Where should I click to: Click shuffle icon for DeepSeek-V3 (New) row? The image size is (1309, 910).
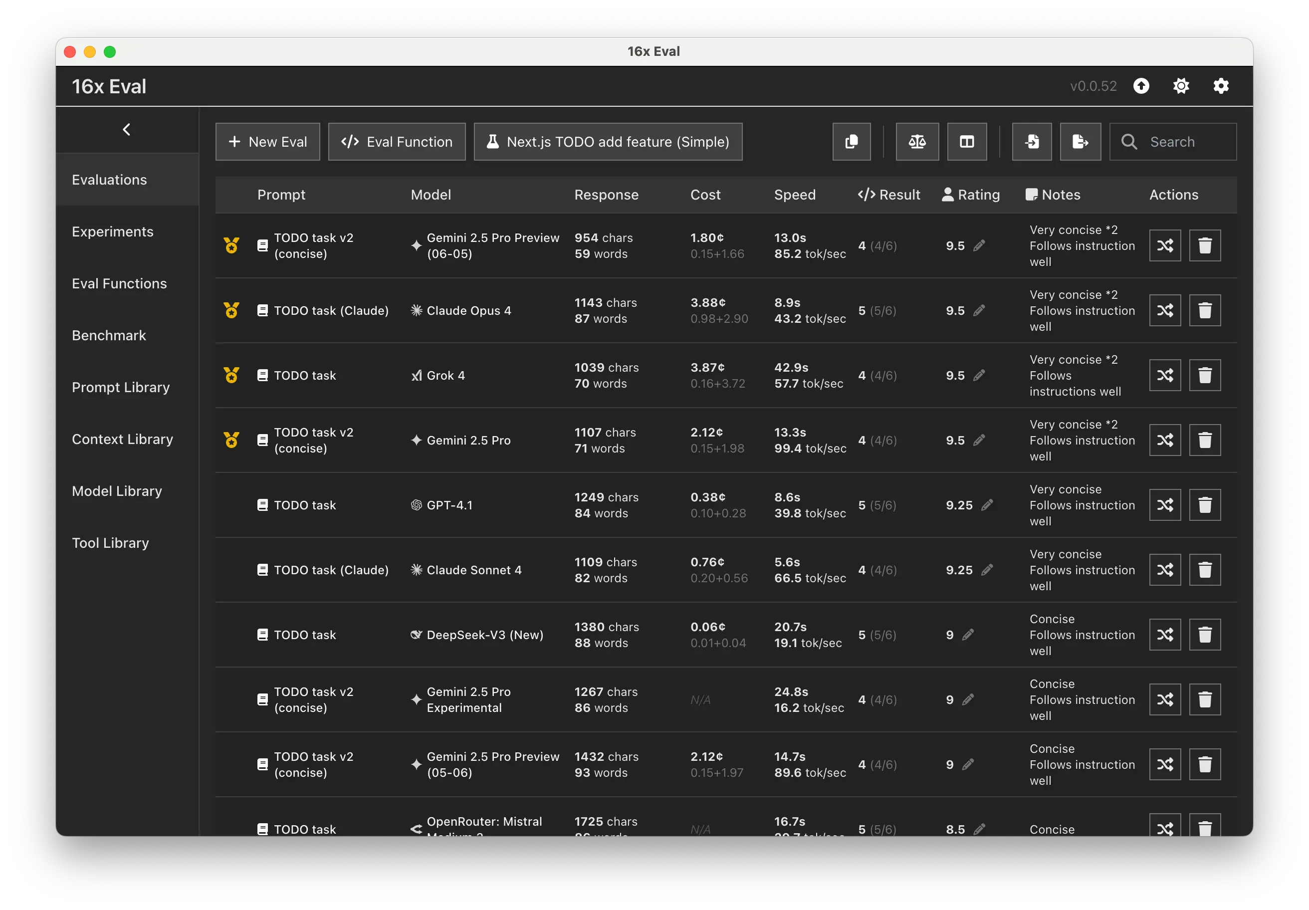[1165, 635]
